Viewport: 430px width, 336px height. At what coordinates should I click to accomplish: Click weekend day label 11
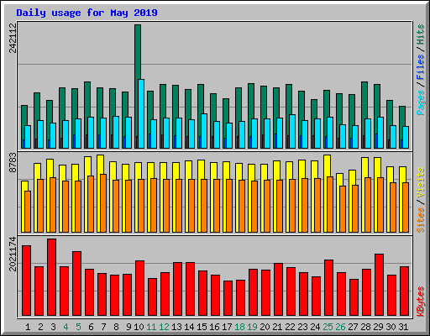point(151,327)
